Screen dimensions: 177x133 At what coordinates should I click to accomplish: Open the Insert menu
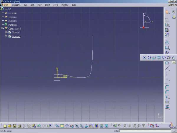[x=47, y=5]
